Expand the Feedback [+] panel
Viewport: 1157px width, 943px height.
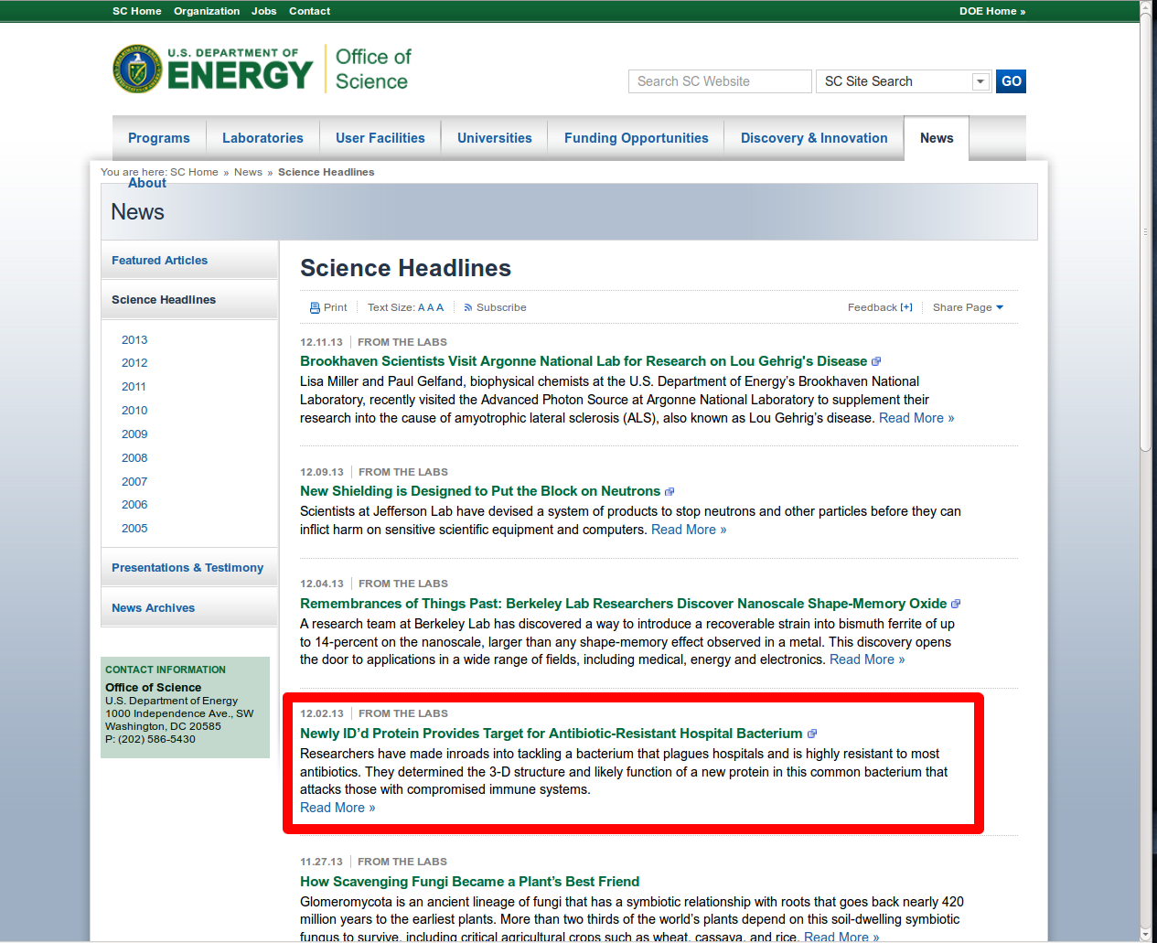pos(879,308)
